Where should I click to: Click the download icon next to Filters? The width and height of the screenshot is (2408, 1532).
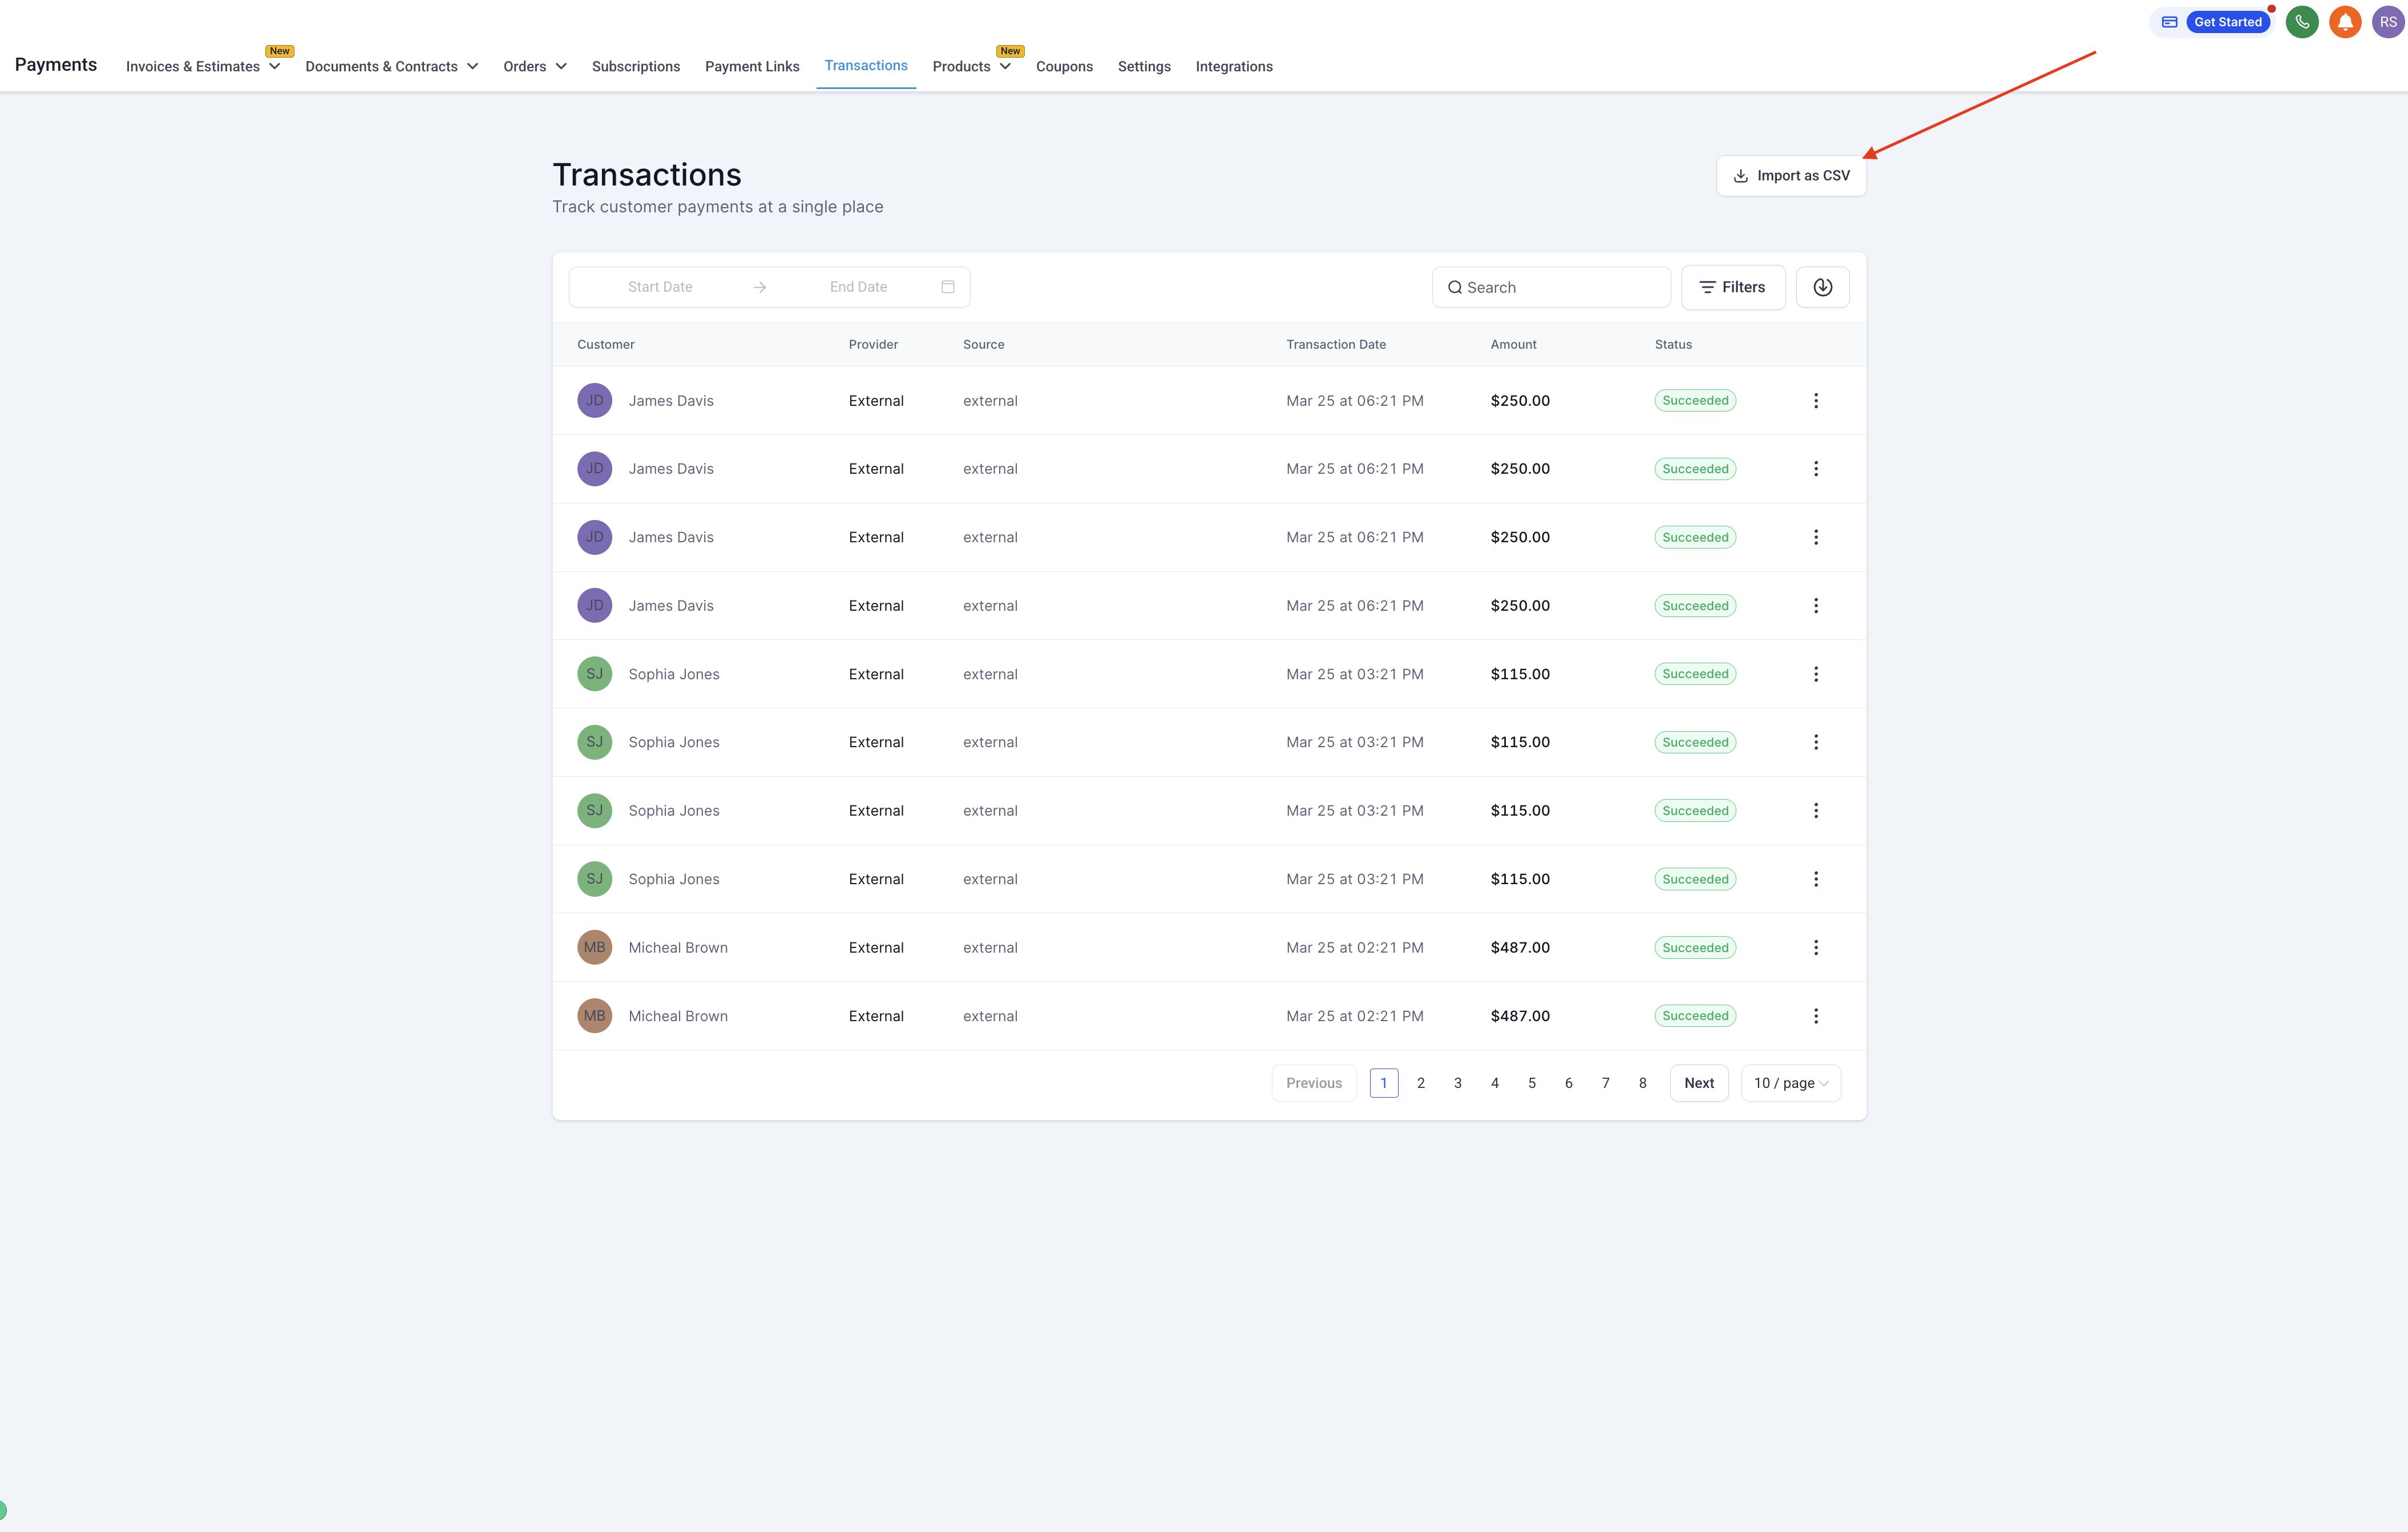(x=1822, y=287)
